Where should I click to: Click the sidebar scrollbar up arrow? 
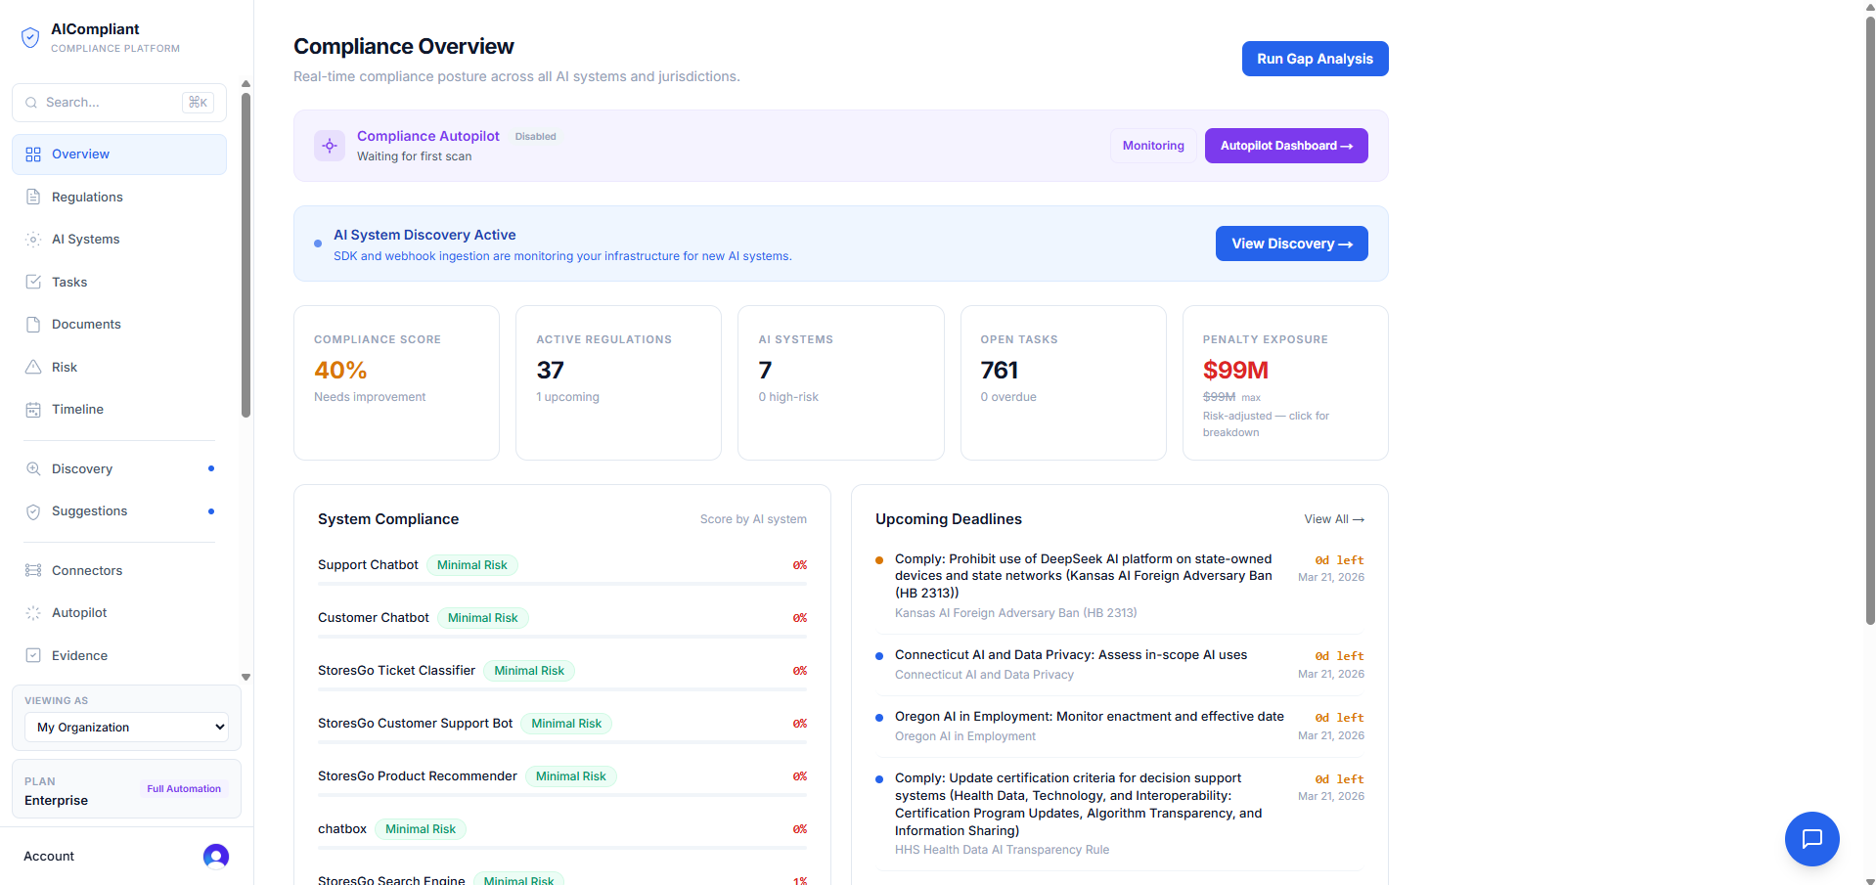click(x=246, y=84)
